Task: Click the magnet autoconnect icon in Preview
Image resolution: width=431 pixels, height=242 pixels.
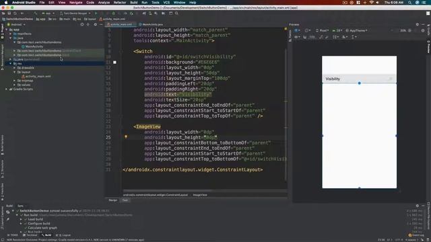Action: [x=304, y=37]
